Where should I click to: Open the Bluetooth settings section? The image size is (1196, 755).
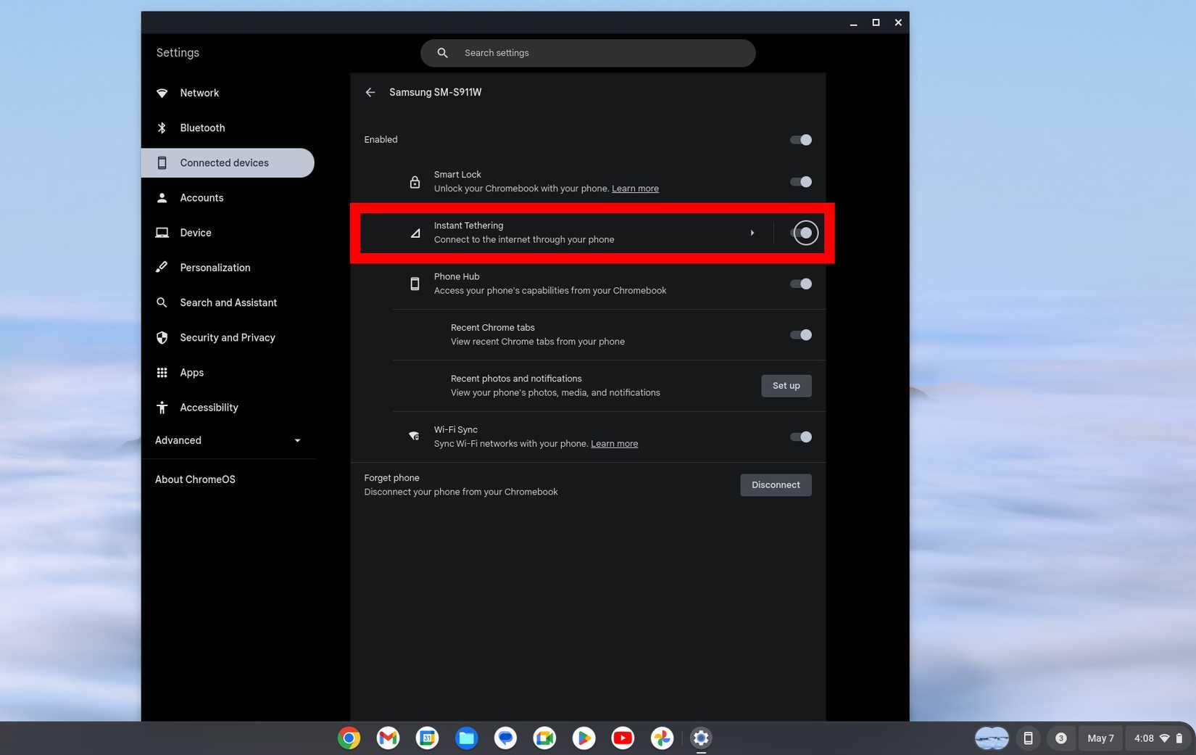point(202,128)
